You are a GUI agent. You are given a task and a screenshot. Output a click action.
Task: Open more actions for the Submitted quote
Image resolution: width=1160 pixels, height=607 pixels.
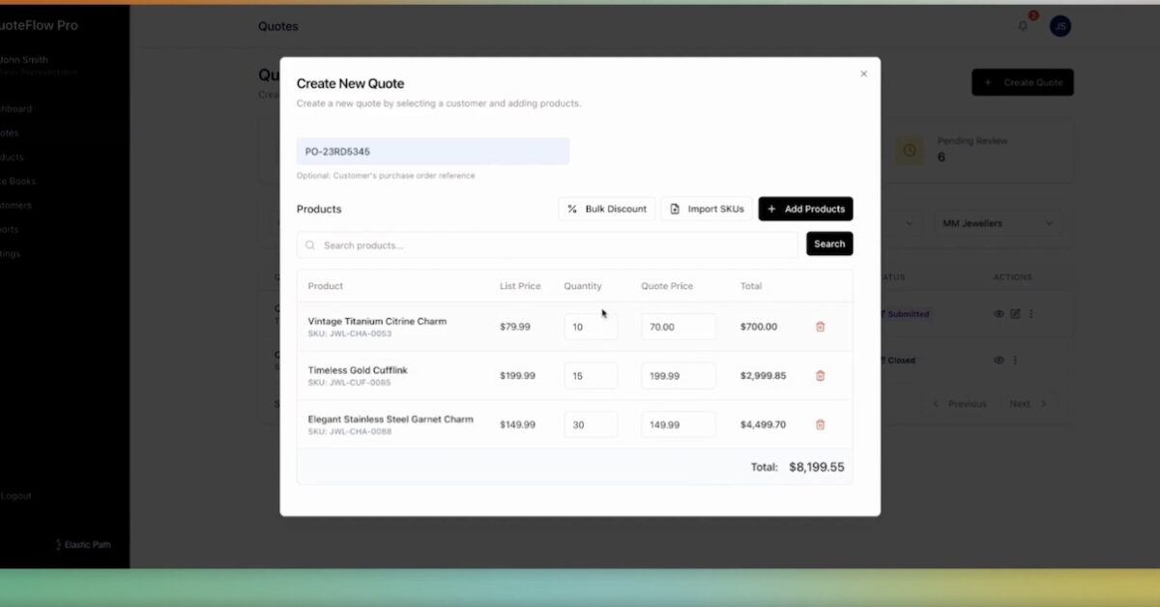(x=1030, y=314)
